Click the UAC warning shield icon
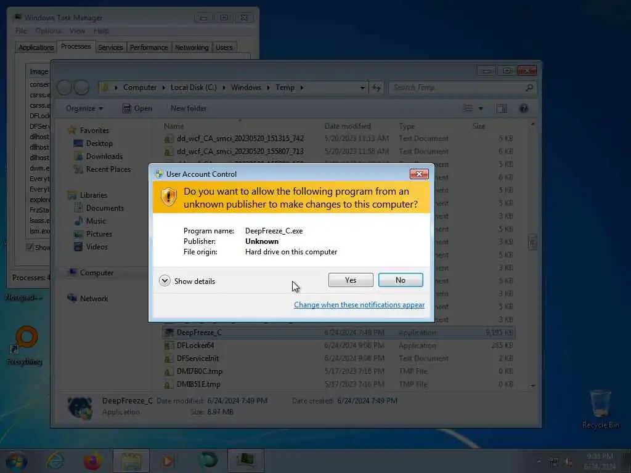The height and width of the screenshot is (473, 631). point(169,197)
